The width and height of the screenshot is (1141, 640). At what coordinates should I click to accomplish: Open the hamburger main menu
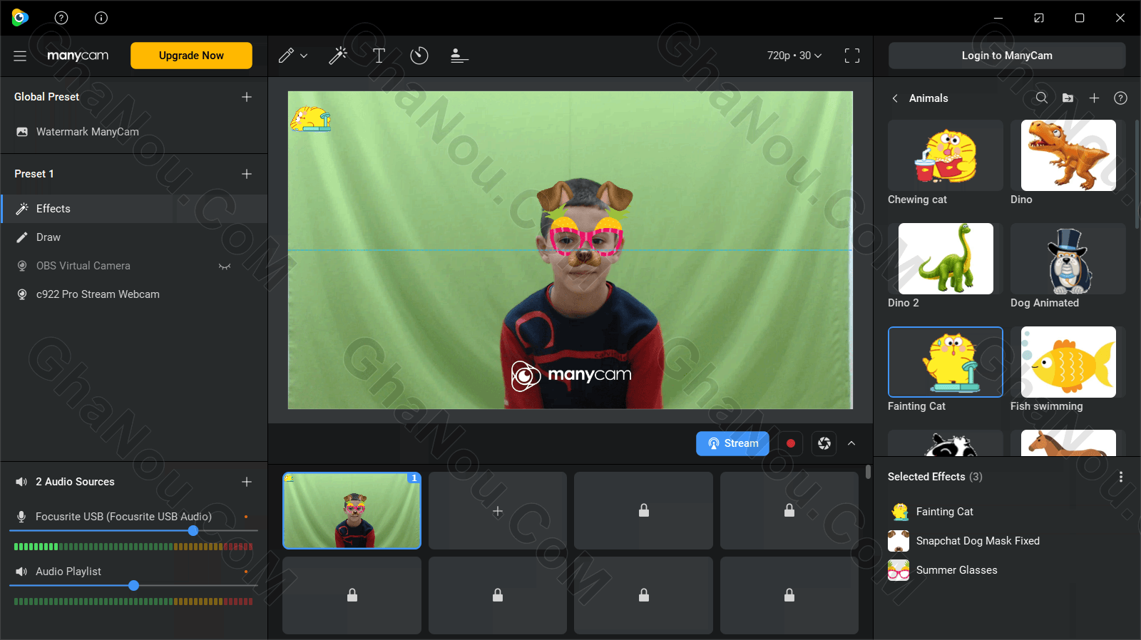[20, 56]
